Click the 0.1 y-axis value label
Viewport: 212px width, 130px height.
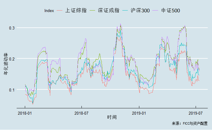[12, 90]
